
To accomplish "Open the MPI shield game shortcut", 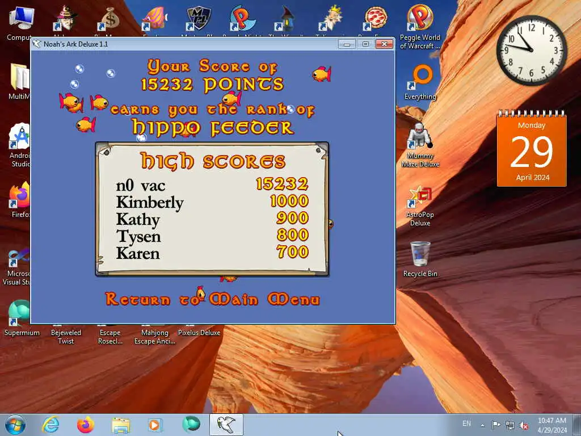I will pyautogui.click(x=199, y=19).
